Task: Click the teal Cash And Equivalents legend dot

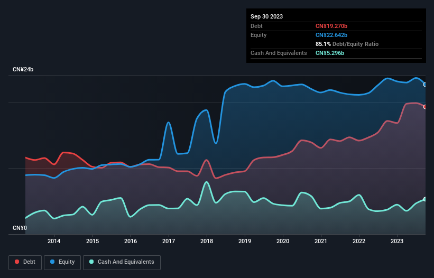Action: click(x=91, y=262)
